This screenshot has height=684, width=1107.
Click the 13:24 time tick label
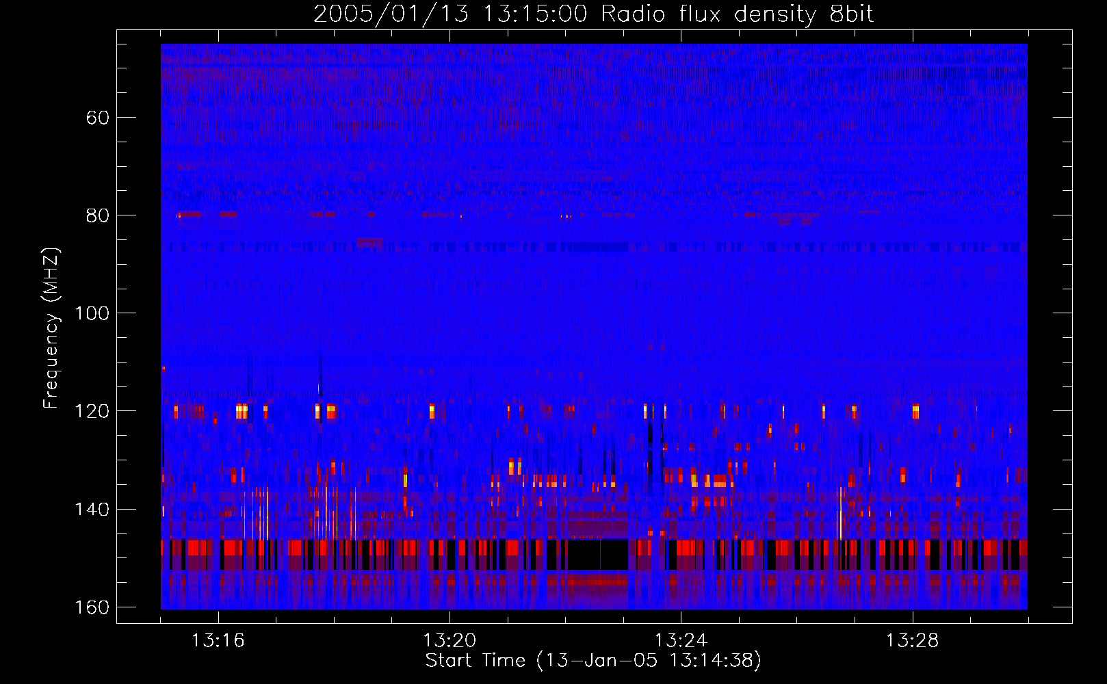click(681, 641)
